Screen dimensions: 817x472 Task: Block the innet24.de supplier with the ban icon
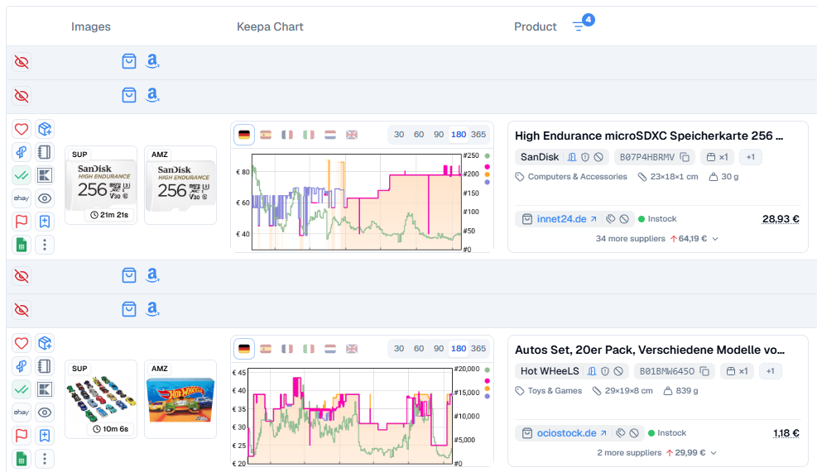tap(624, 219)
